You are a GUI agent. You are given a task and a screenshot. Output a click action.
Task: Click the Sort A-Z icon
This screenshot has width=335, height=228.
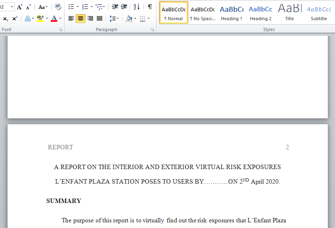(x=137, y=7)
